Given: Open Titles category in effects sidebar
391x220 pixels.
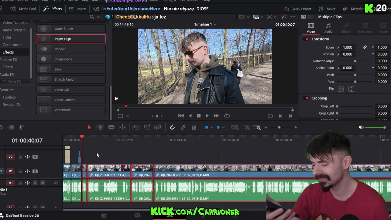Looking at the screenshot, I should [7, 37].
